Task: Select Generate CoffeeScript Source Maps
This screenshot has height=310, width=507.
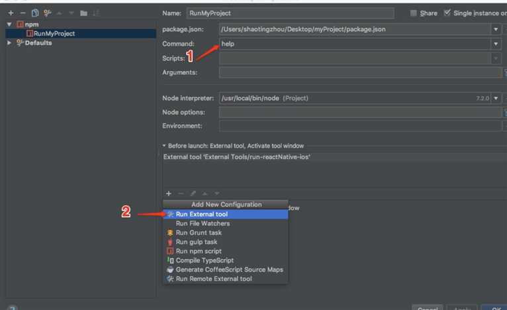Action: (x=229, y=270)
